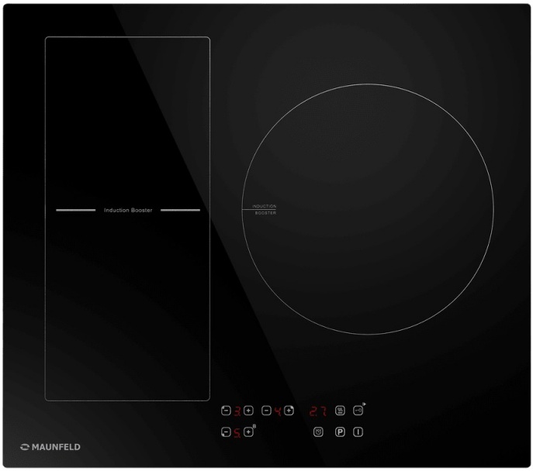Click the MAUNFELD brand logo
The height and width of the screenshot is (471, 533).
click(x=50, y=447)
